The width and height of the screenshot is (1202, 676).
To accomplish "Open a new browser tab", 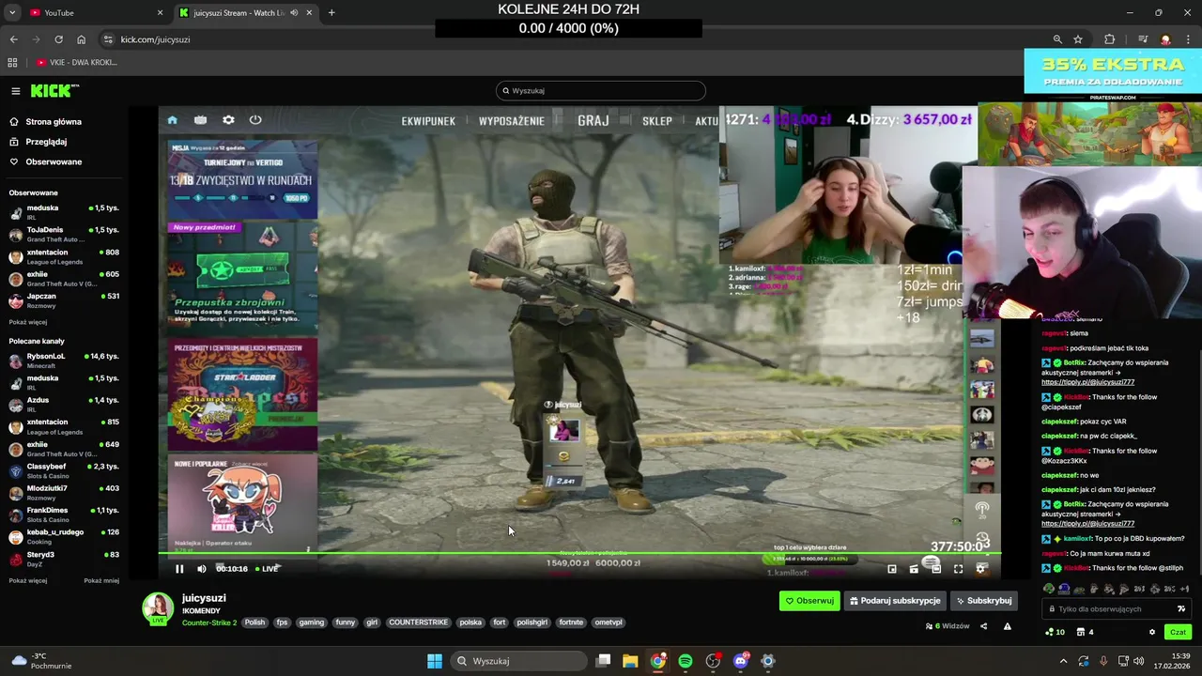I will 331,13.
